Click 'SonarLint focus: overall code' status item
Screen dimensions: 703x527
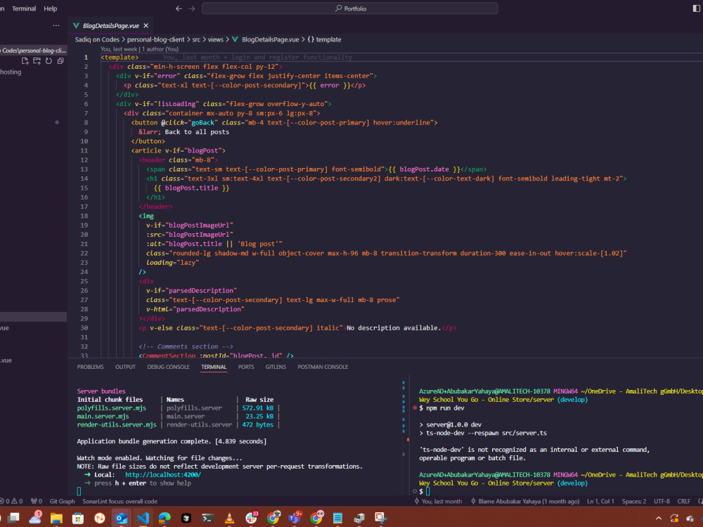(x=120, y=502)
